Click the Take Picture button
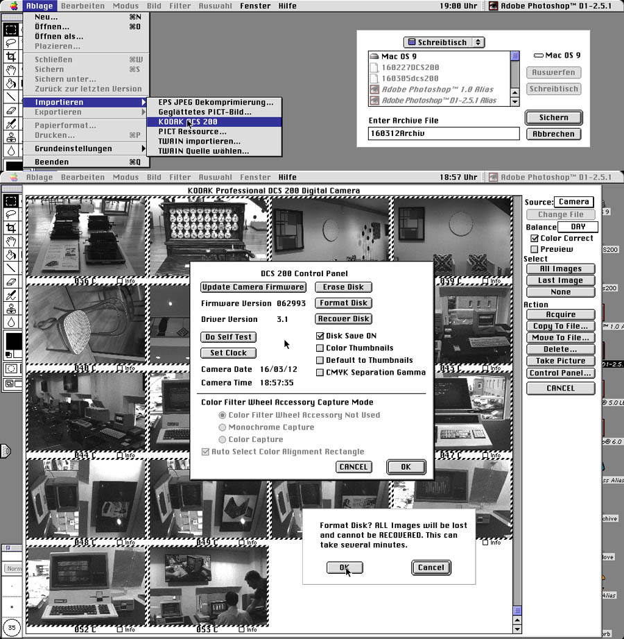Viewport: 624px width, 639px height. [x=560, y=361]
